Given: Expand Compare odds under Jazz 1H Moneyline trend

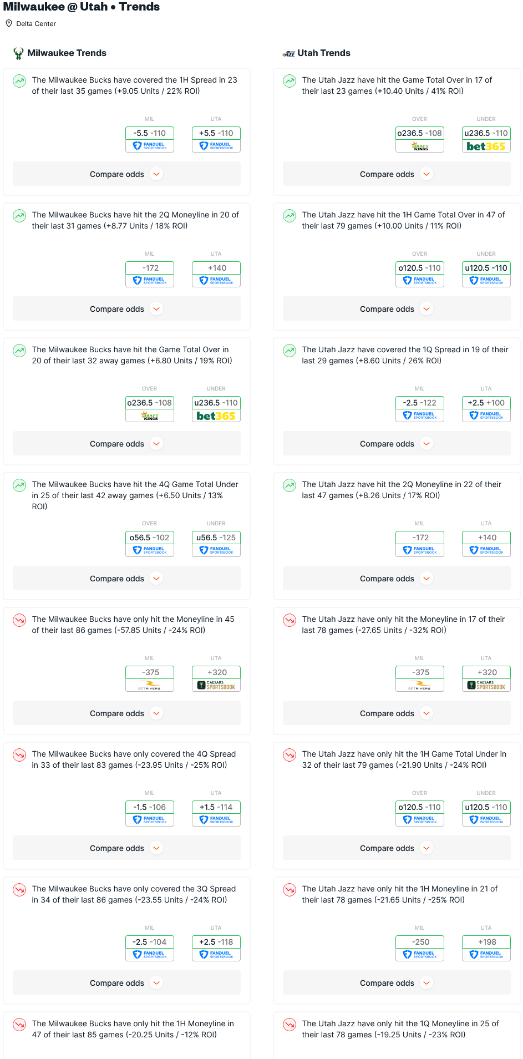Looking at the screenshot, I should click(x=397, y=983).
